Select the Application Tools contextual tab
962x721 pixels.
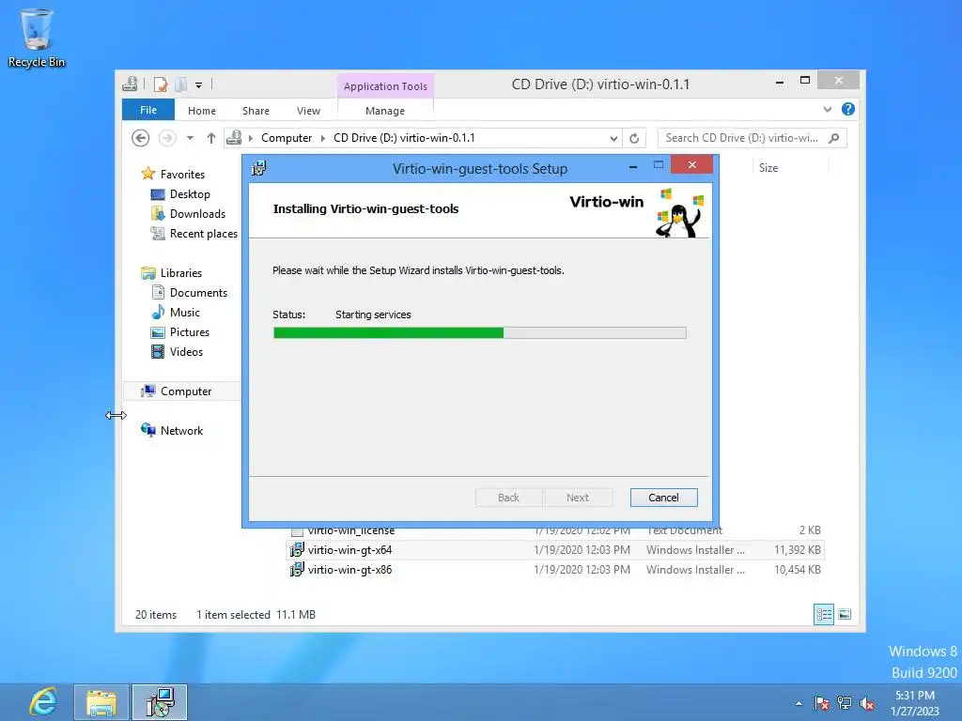click(385, 86)
